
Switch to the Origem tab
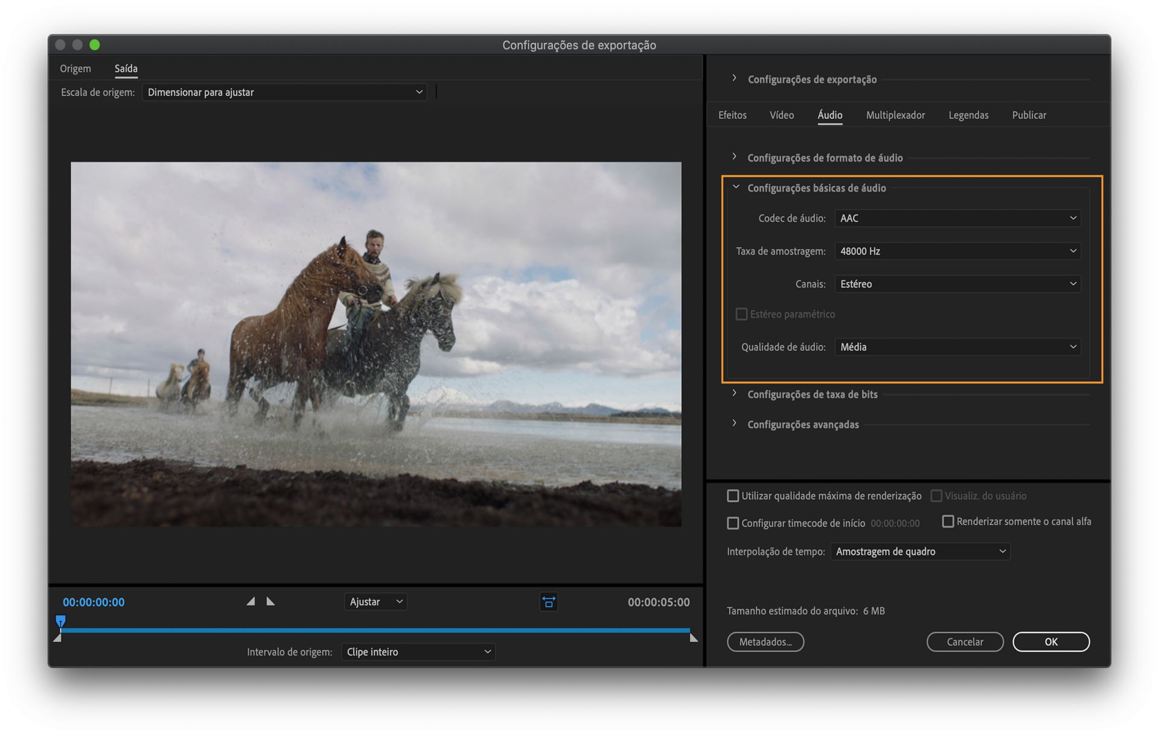click(x=75, y=68)
